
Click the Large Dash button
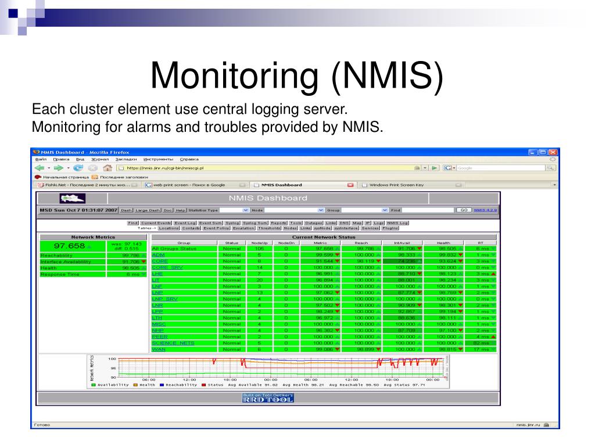click(x=148, y=210)
